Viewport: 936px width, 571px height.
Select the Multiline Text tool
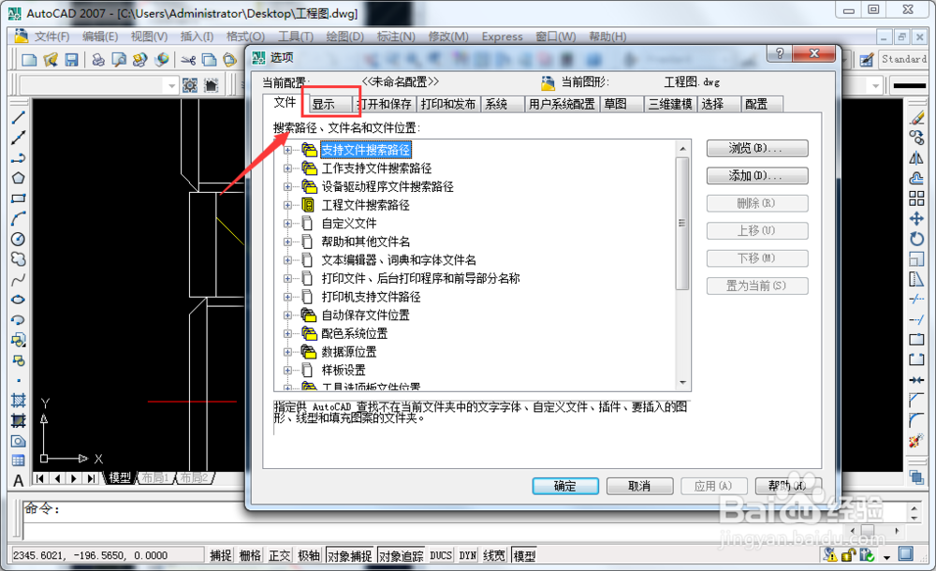coord(19,481)
